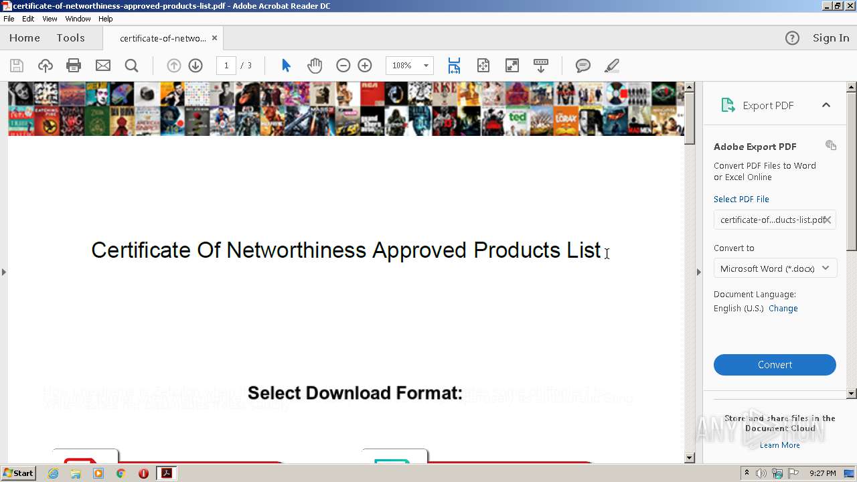The height and width of the screenshot is (482, 857).
Task: Choose the Selection arrow tool
Action: click(x=287, y=66)
